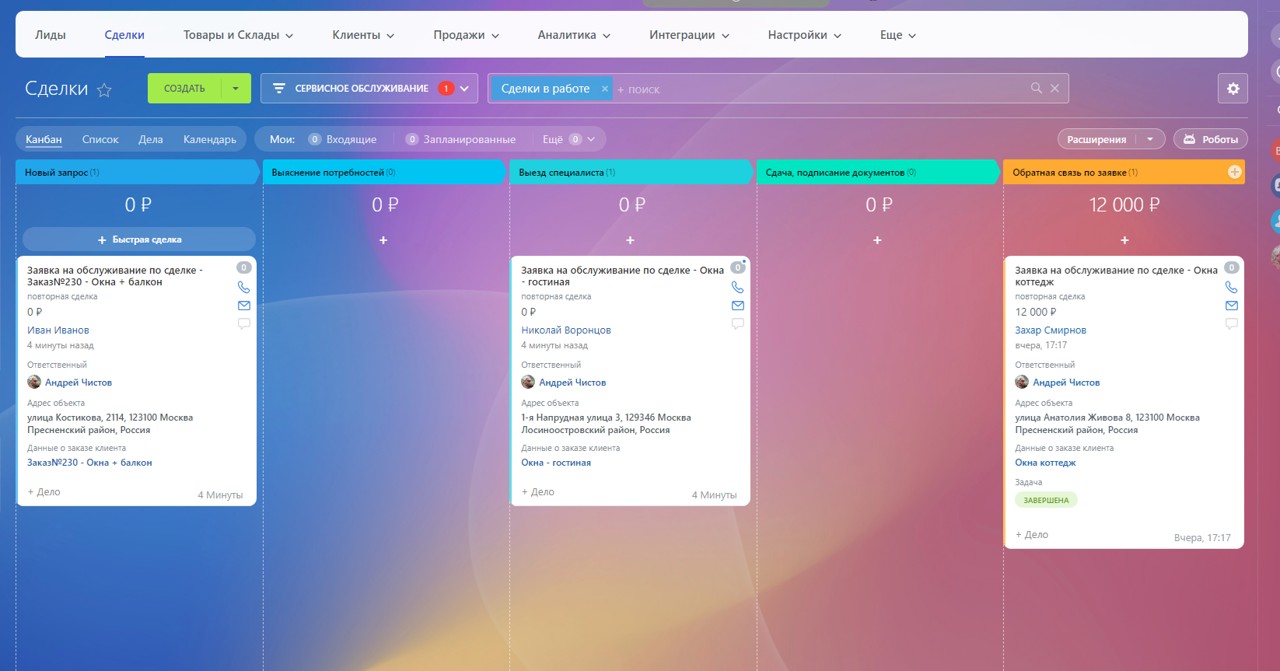Image resolution: width=1280 pixels, height=671 pixels.
Task: Expand the 'Товары и Склады' menu
Action: [x=238, y=35]
